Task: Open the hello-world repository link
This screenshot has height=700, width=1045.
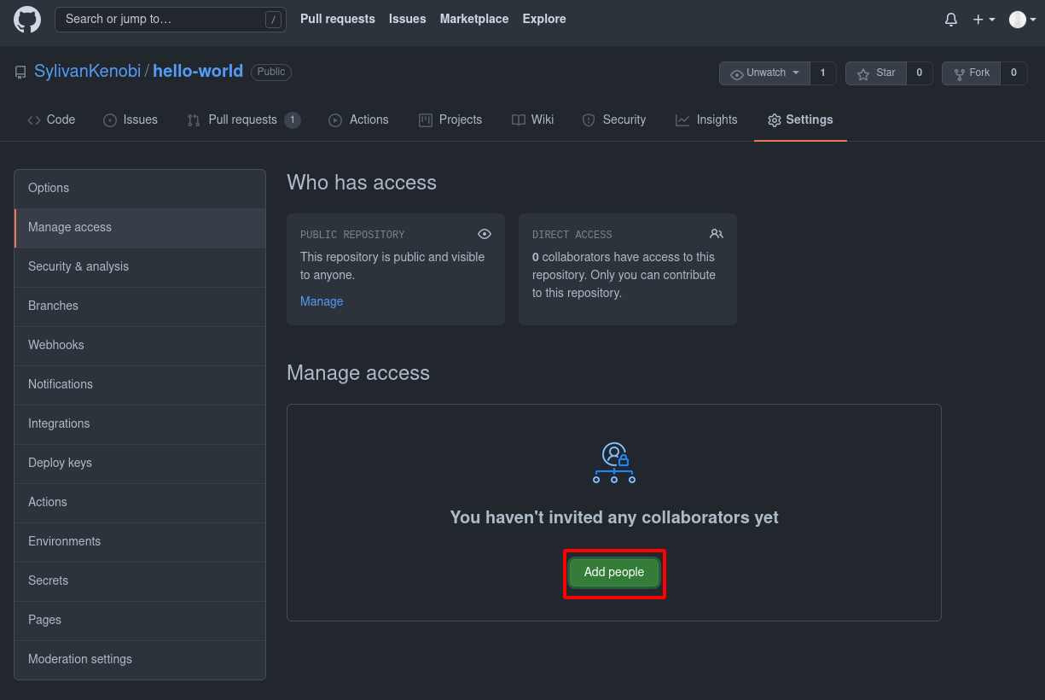Action: (x=198, y=72)
